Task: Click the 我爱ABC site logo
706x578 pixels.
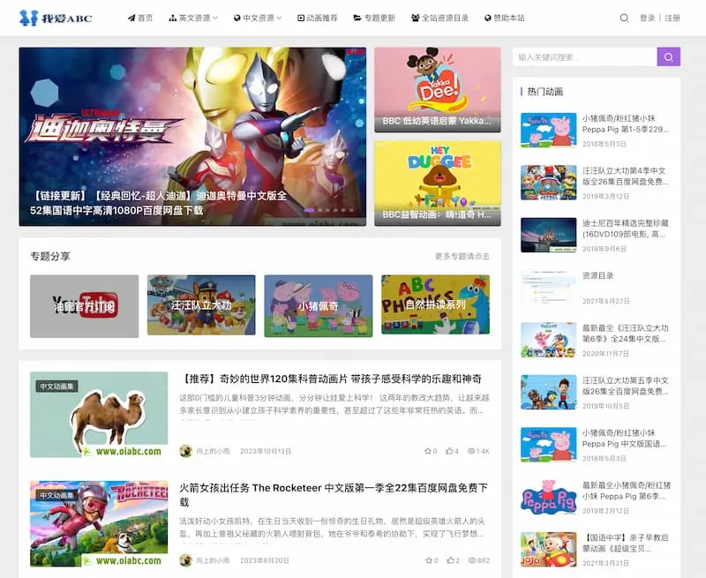Action: (x=56, y=18)
